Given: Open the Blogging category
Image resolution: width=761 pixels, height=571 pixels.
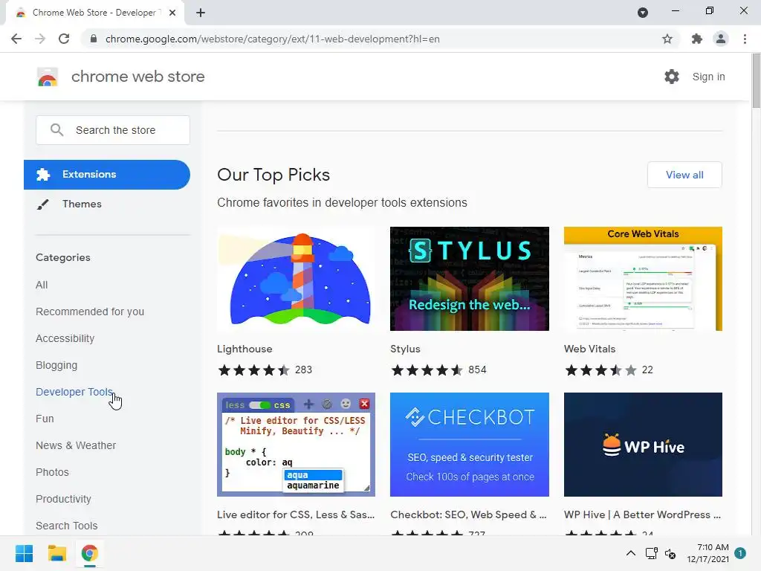Looking at the screenshot, I should pos(56,365).
